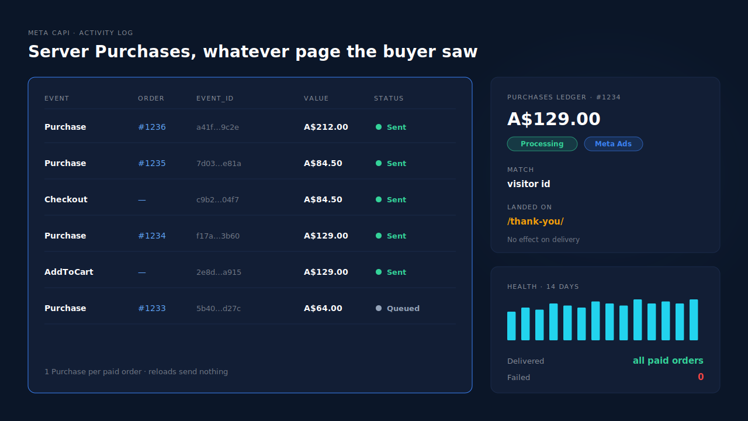The width and height of the screenshot is (748, 421).
Task: Click the 'all paid orders' delivered value
Action: point(668,361)
